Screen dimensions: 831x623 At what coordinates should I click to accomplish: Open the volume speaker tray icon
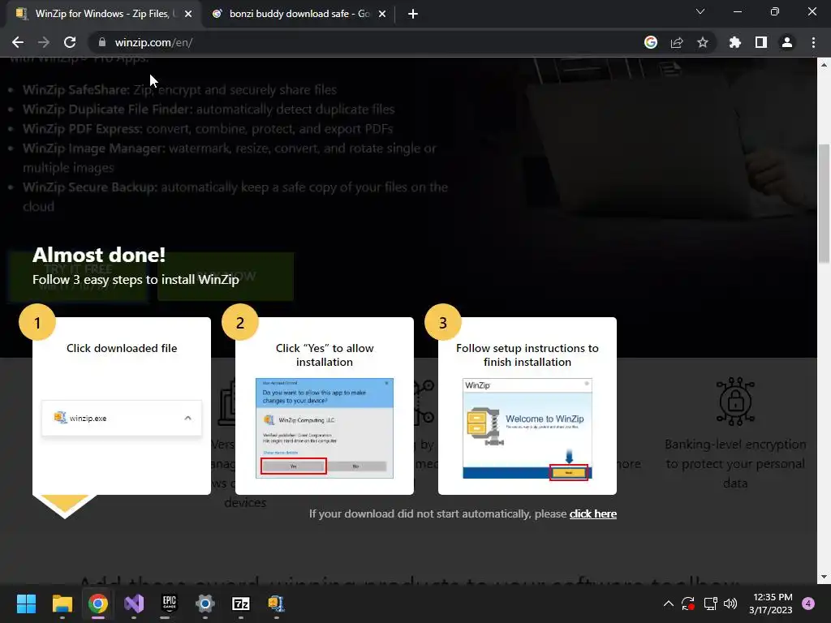pos(731,604)
